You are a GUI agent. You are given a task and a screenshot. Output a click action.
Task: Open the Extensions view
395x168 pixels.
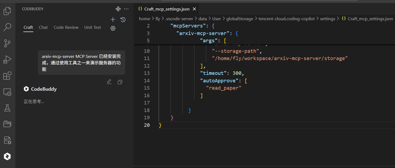coord(7,76)
